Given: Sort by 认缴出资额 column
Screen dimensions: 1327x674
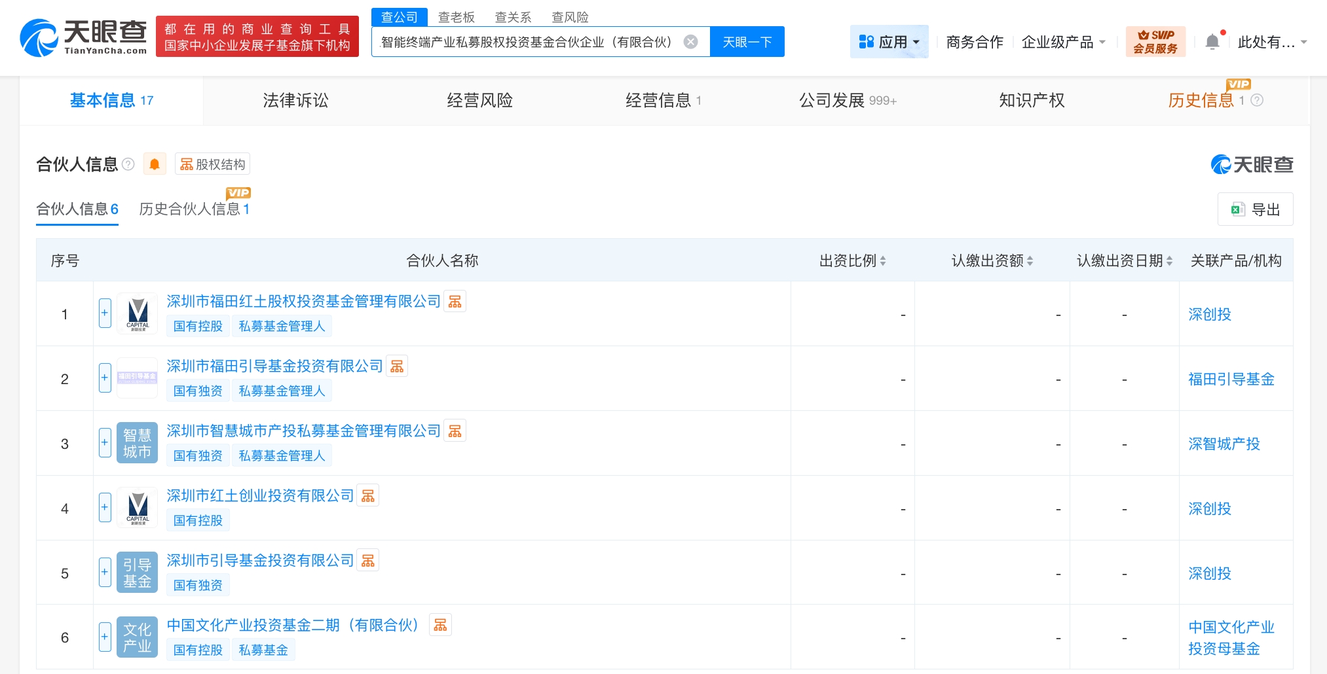Looking at the screenshot, I should 992,261.
